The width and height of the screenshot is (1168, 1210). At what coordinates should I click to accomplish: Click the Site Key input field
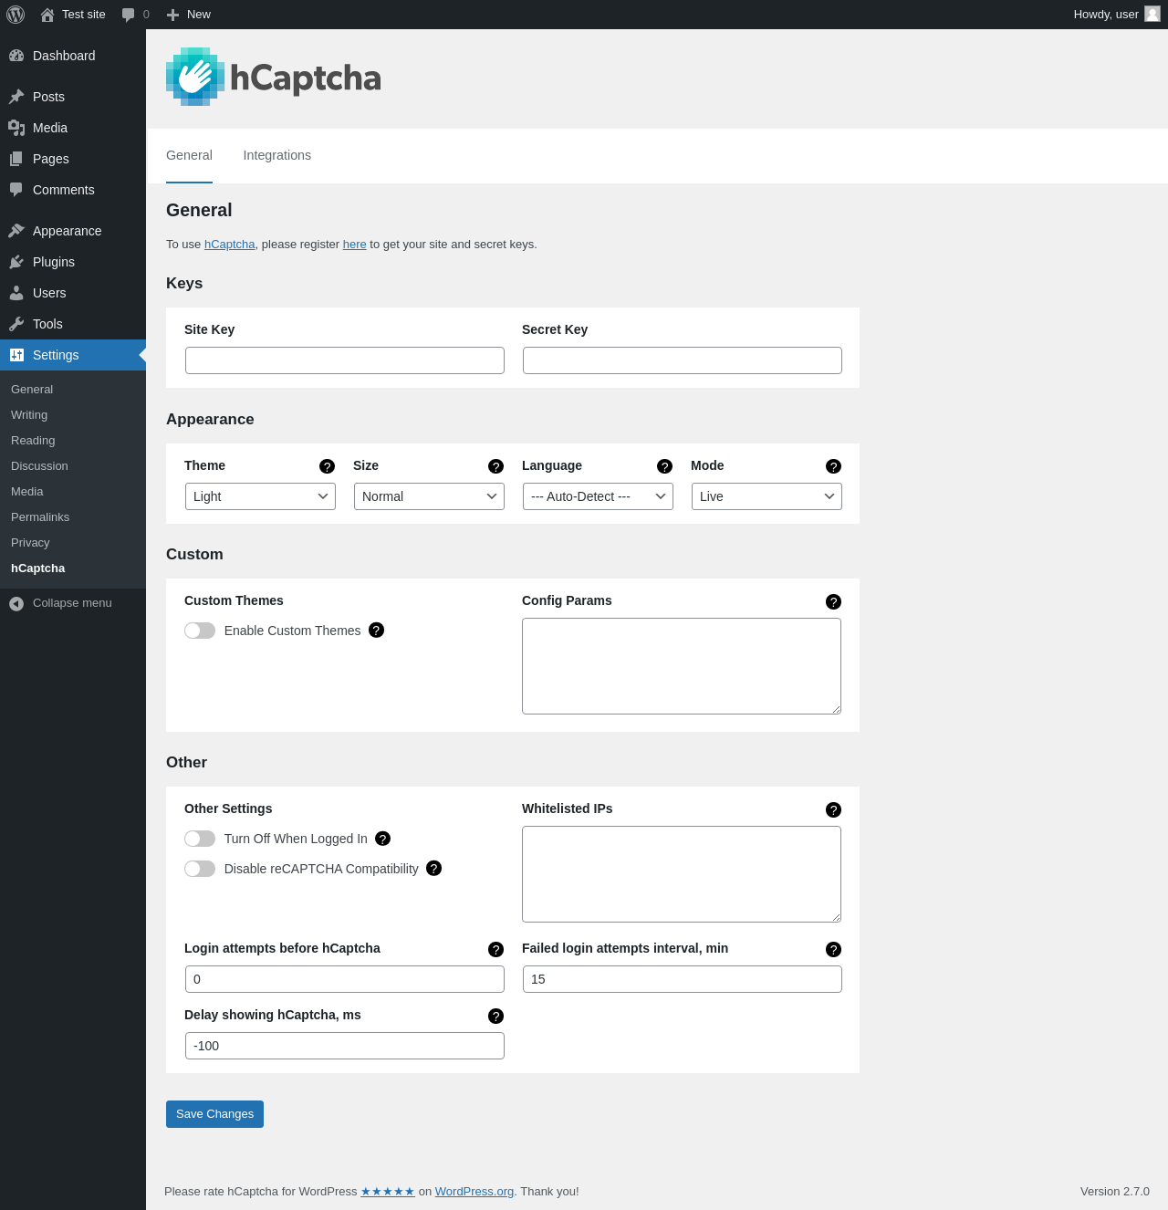coord(345,360)
